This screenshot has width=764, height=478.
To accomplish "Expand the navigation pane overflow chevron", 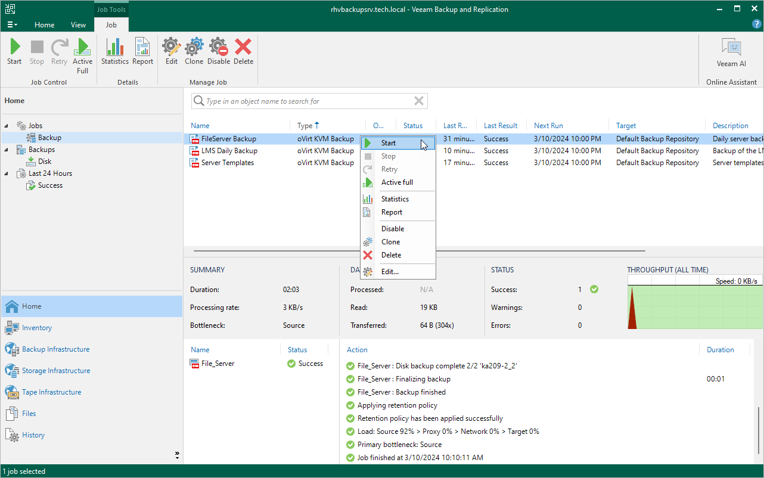I will 177,455.
